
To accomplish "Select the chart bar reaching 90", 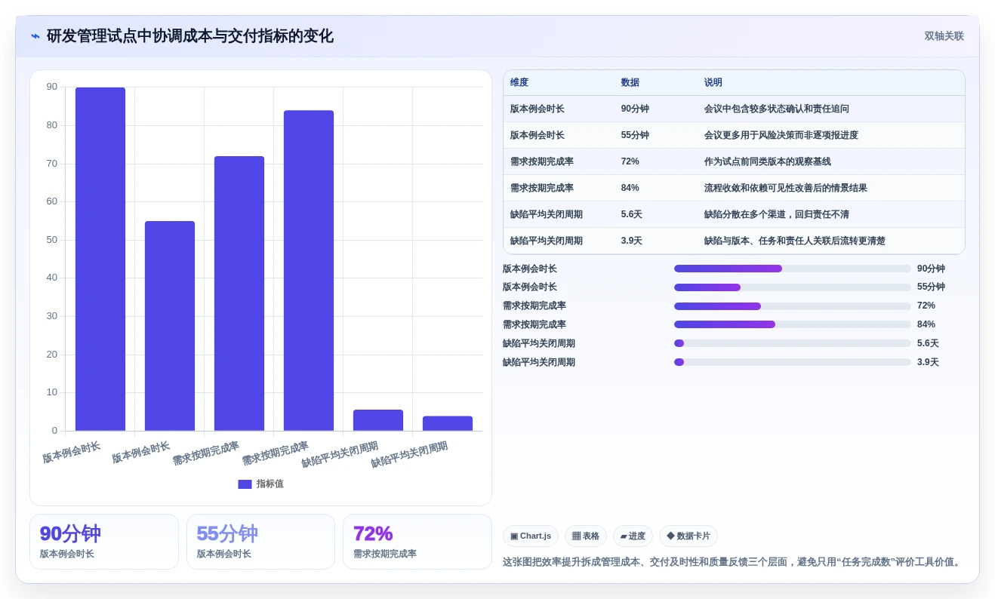I will pyautogui.click(x=100, y=259).
